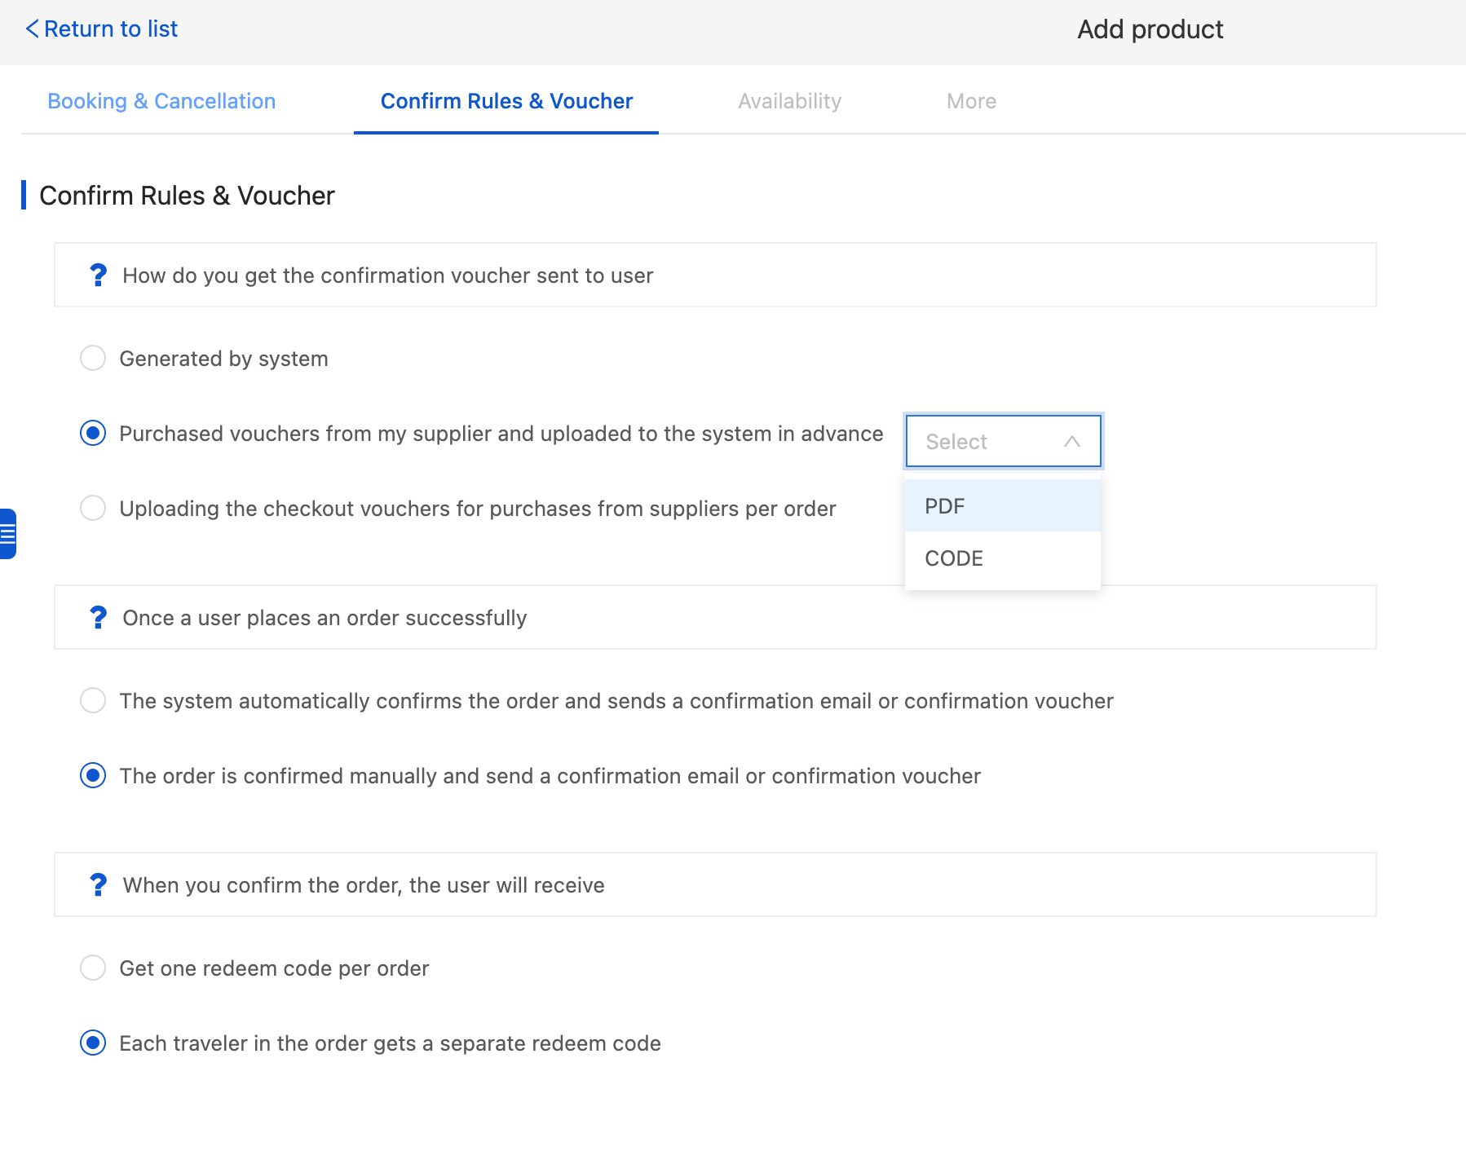Open the More tab
1466x1164 pixels.
point(971,101)
